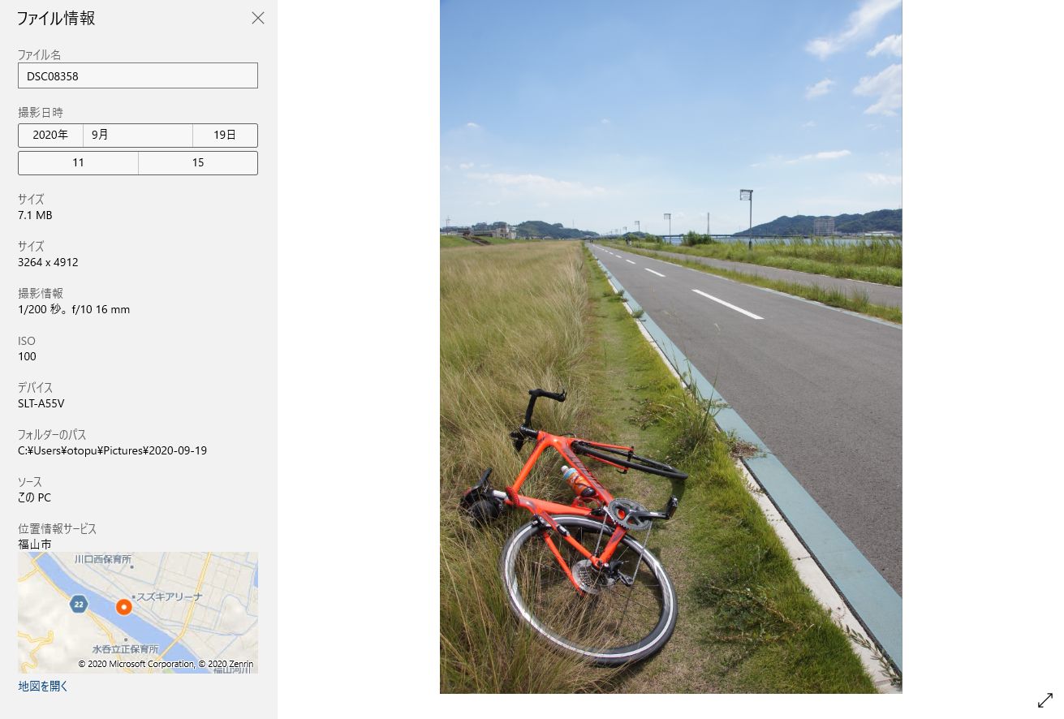The height and width of the screenshot is (719, 1064).
Task: Select the 19日 day field
Action: 225,136
